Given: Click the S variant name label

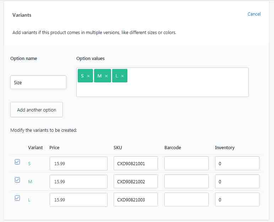Looking at the screenshot, I should point(29,164).
